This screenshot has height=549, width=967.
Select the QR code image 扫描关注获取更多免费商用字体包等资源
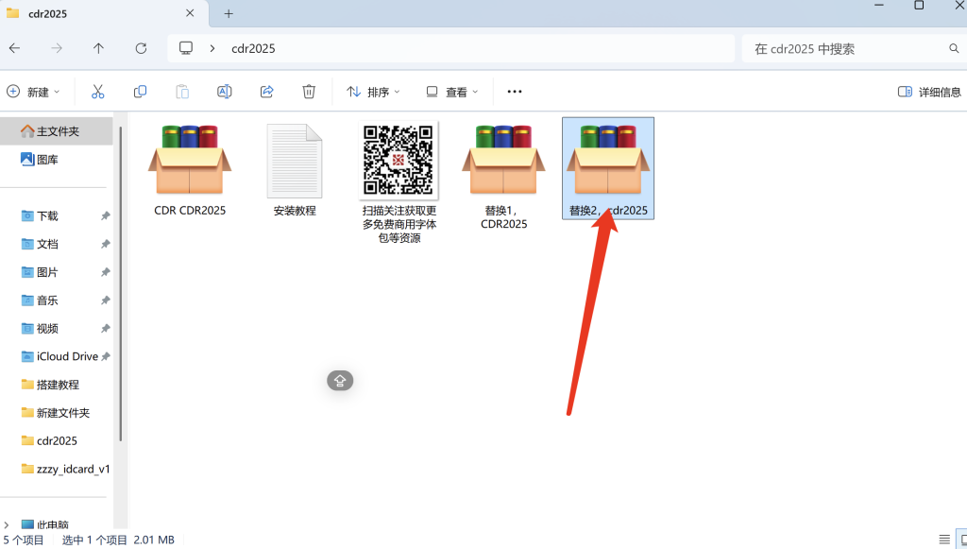tap(399, 181)
